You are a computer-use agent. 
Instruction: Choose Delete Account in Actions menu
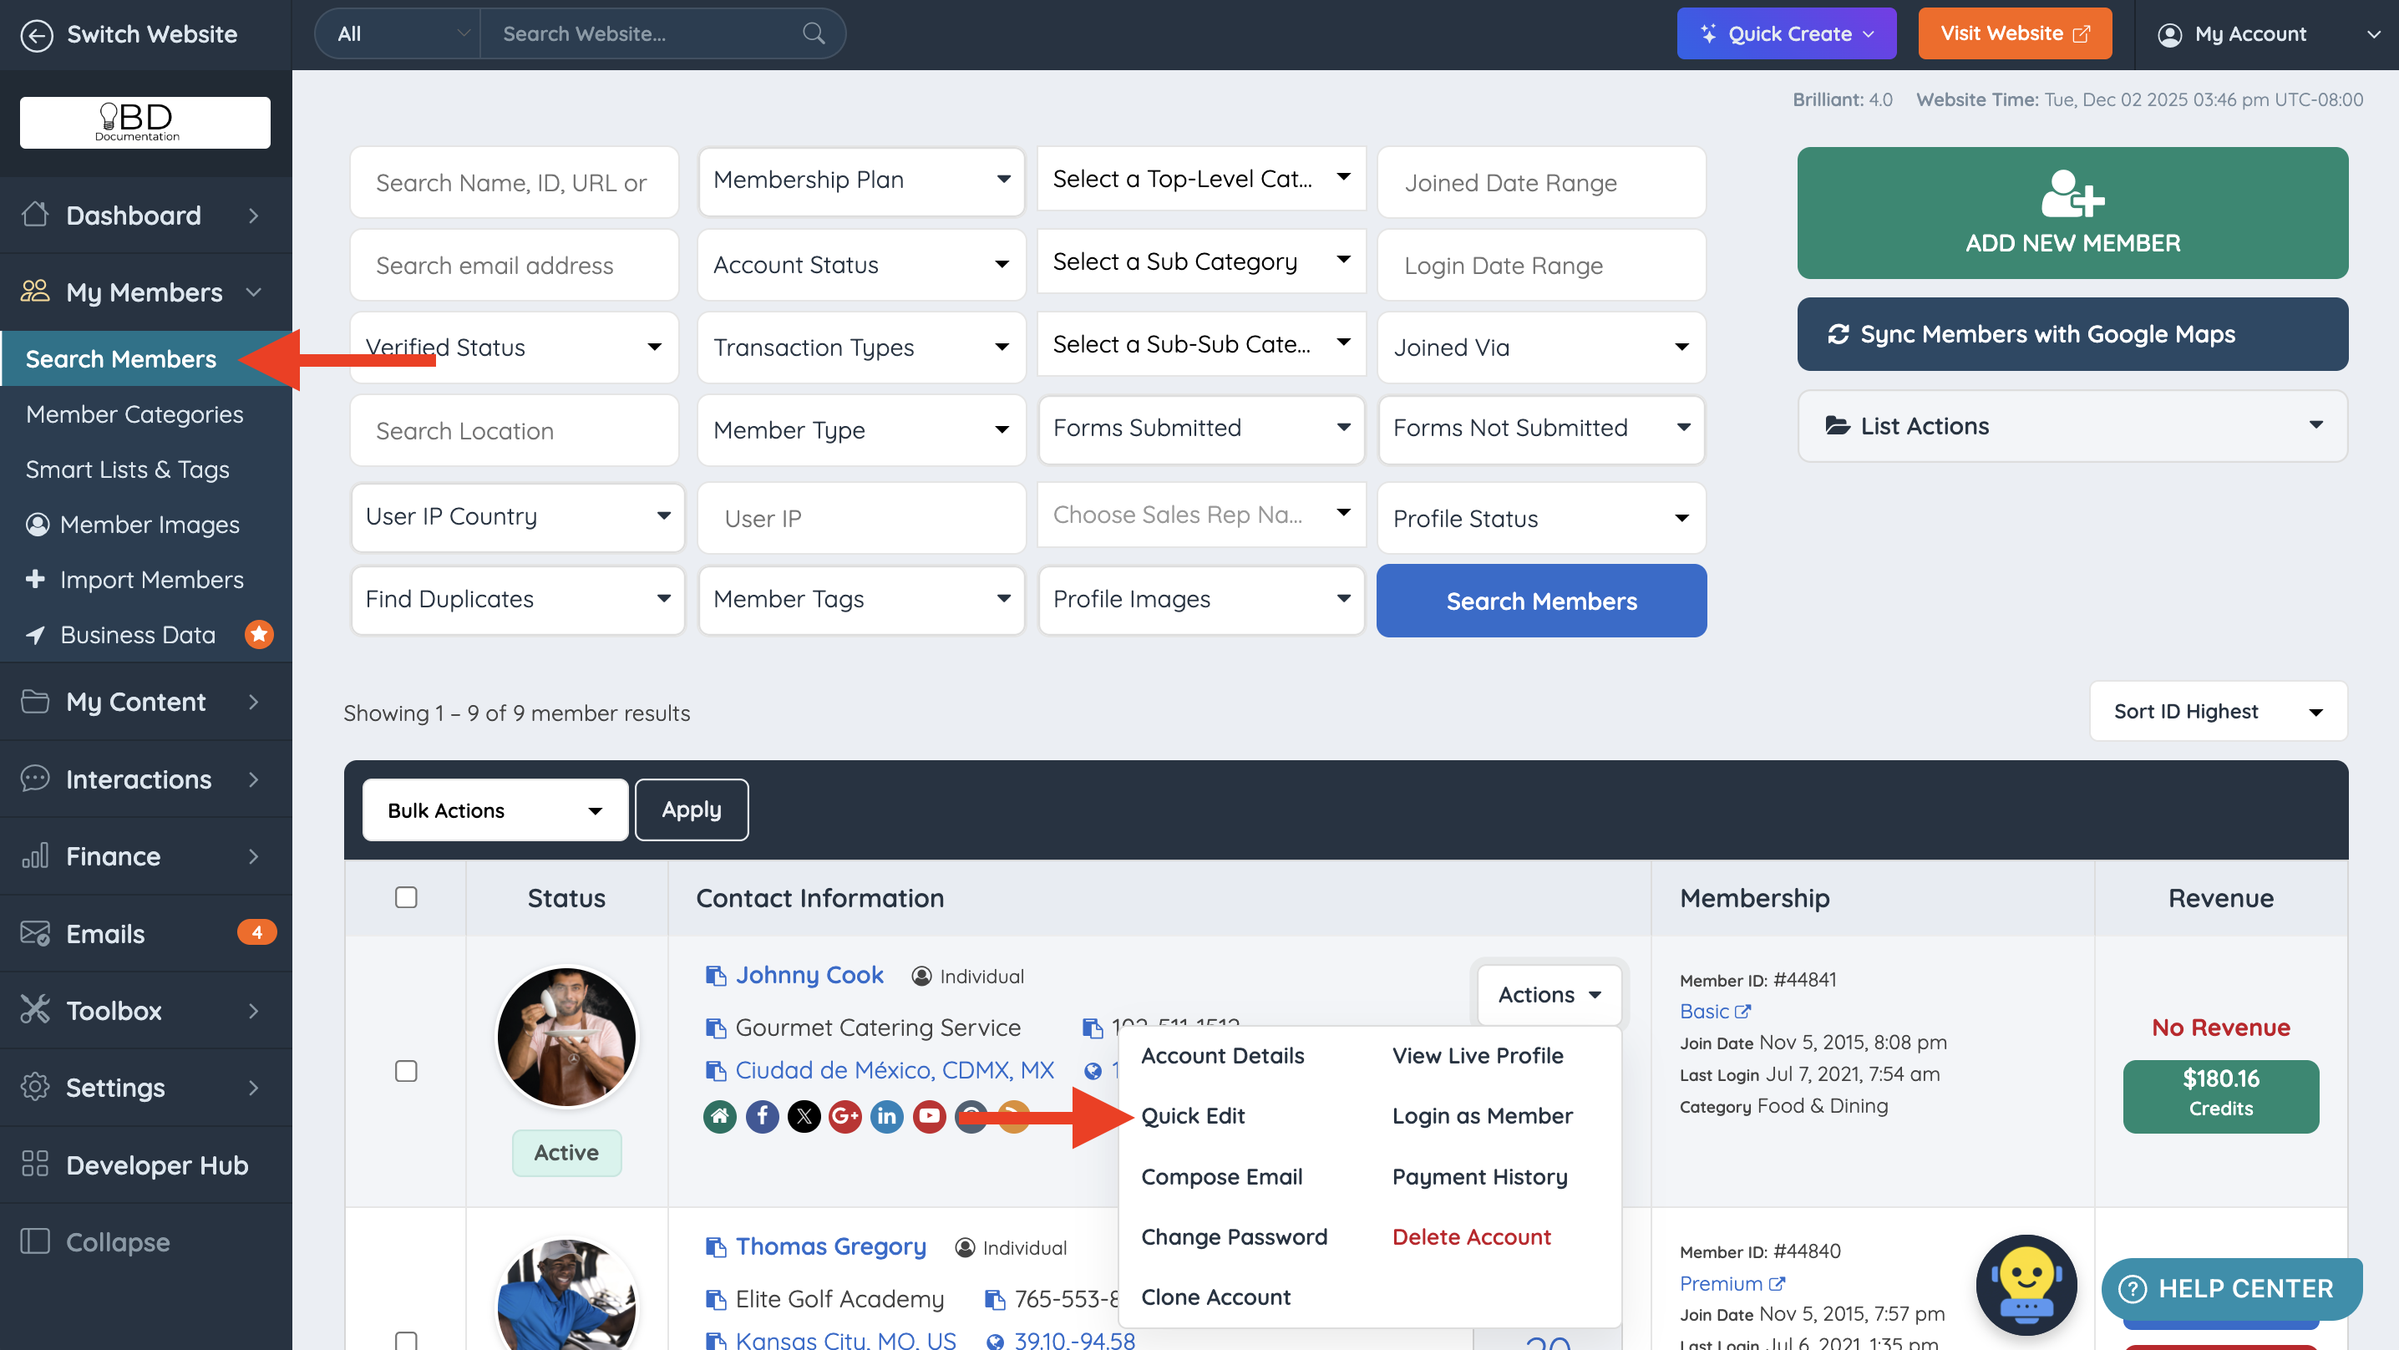(x=1470, y=1236)
